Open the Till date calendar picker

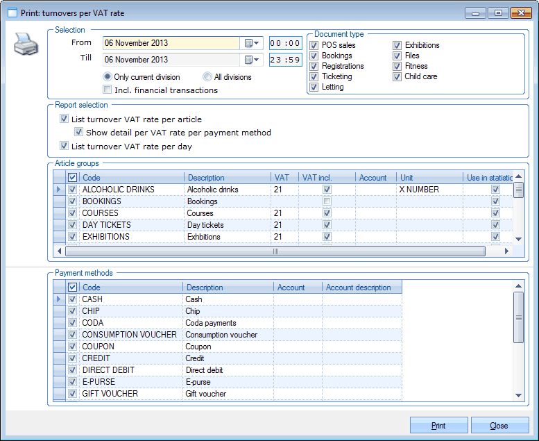pyautogui.click(x=251, y=60)
